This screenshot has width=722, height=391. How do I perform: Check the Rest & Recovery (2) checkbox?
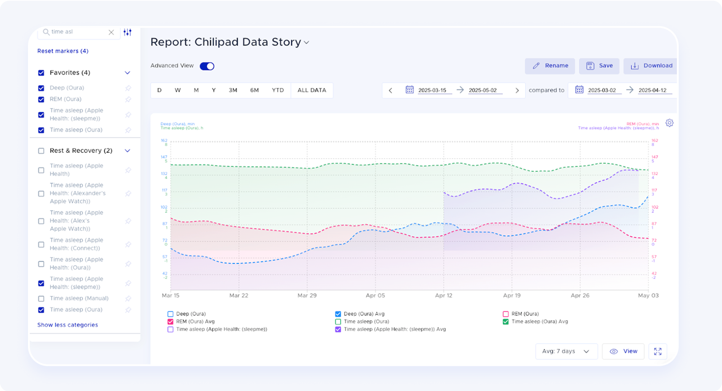coord(41,151)
